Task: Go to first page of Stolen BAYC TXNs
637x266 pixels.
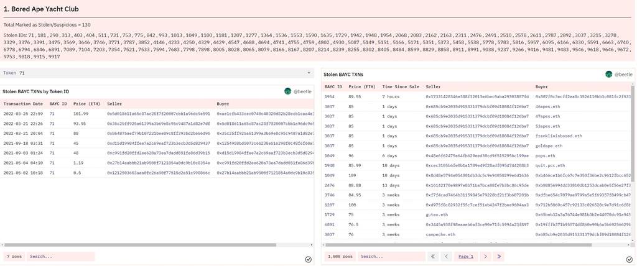Action: point(433,256)
